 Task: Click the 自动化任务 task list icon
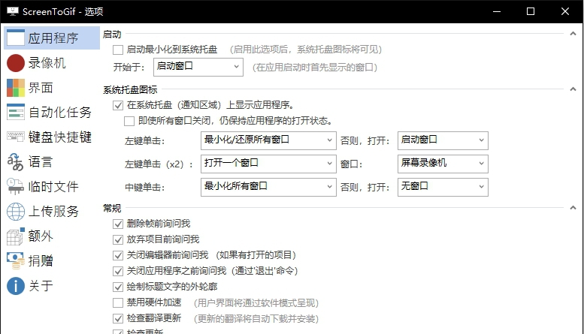16,113
